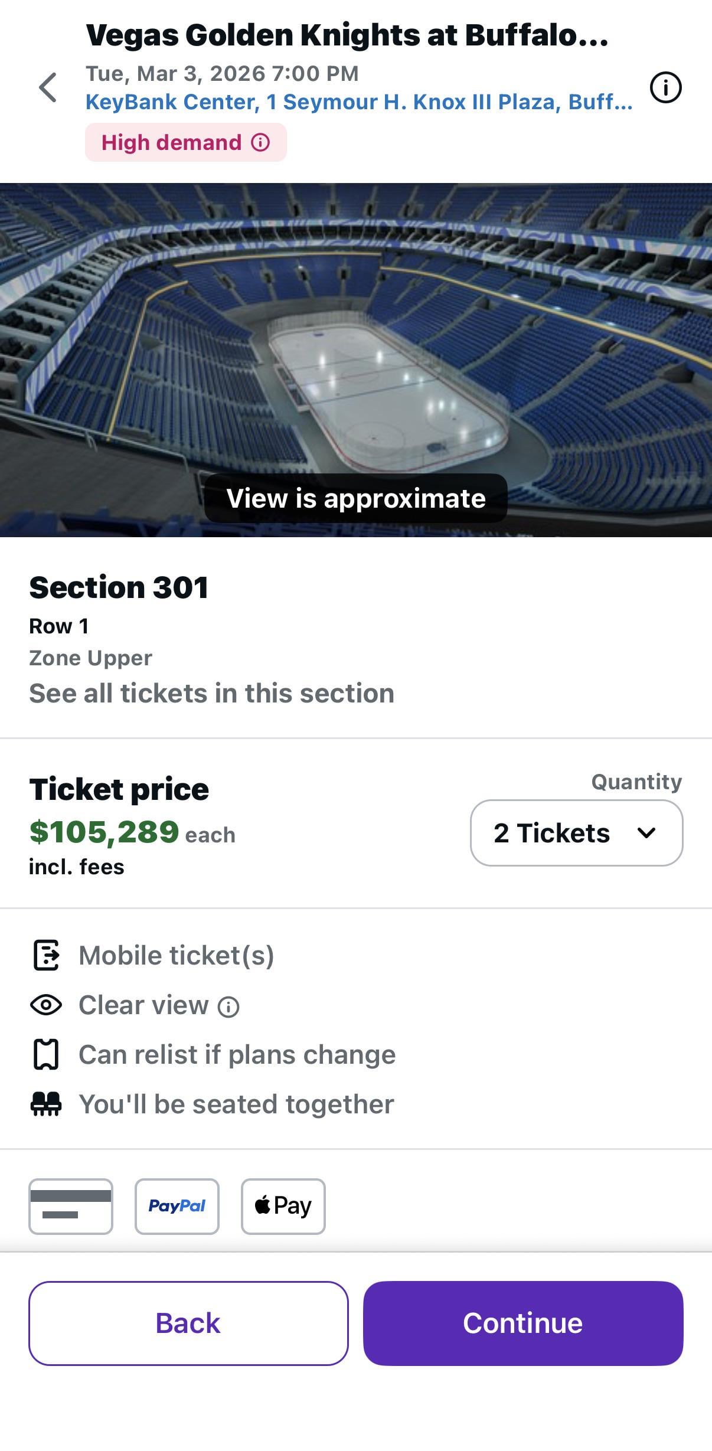Open the event info circle icon

[665, 88]
